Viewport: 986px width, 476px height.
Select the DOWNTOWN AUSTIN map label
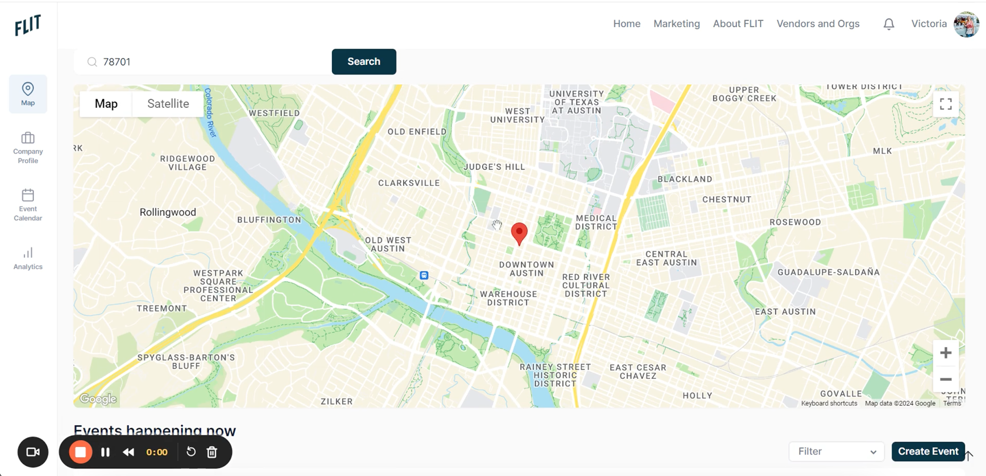tap(526, 269)
